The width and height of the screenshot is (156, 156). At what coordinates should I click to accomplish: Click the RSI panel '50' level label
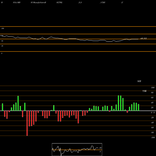tap(2, 41)
